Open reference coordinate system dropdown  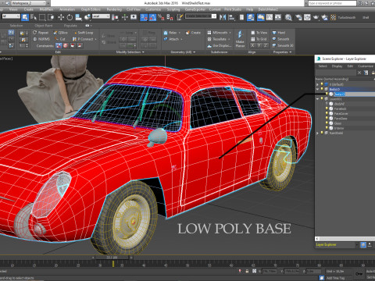pyautogui.click(x=101, y=16)
